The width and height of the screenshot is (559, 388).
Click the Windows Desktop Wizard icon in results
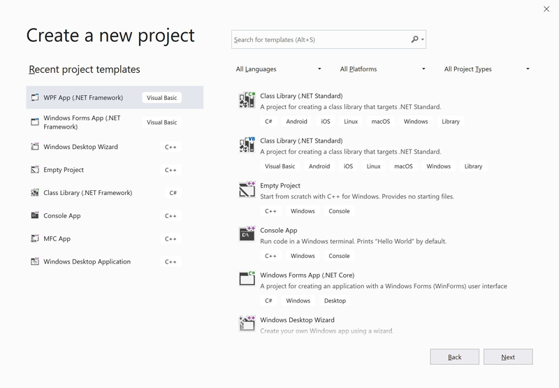click(x=247, y=323)
